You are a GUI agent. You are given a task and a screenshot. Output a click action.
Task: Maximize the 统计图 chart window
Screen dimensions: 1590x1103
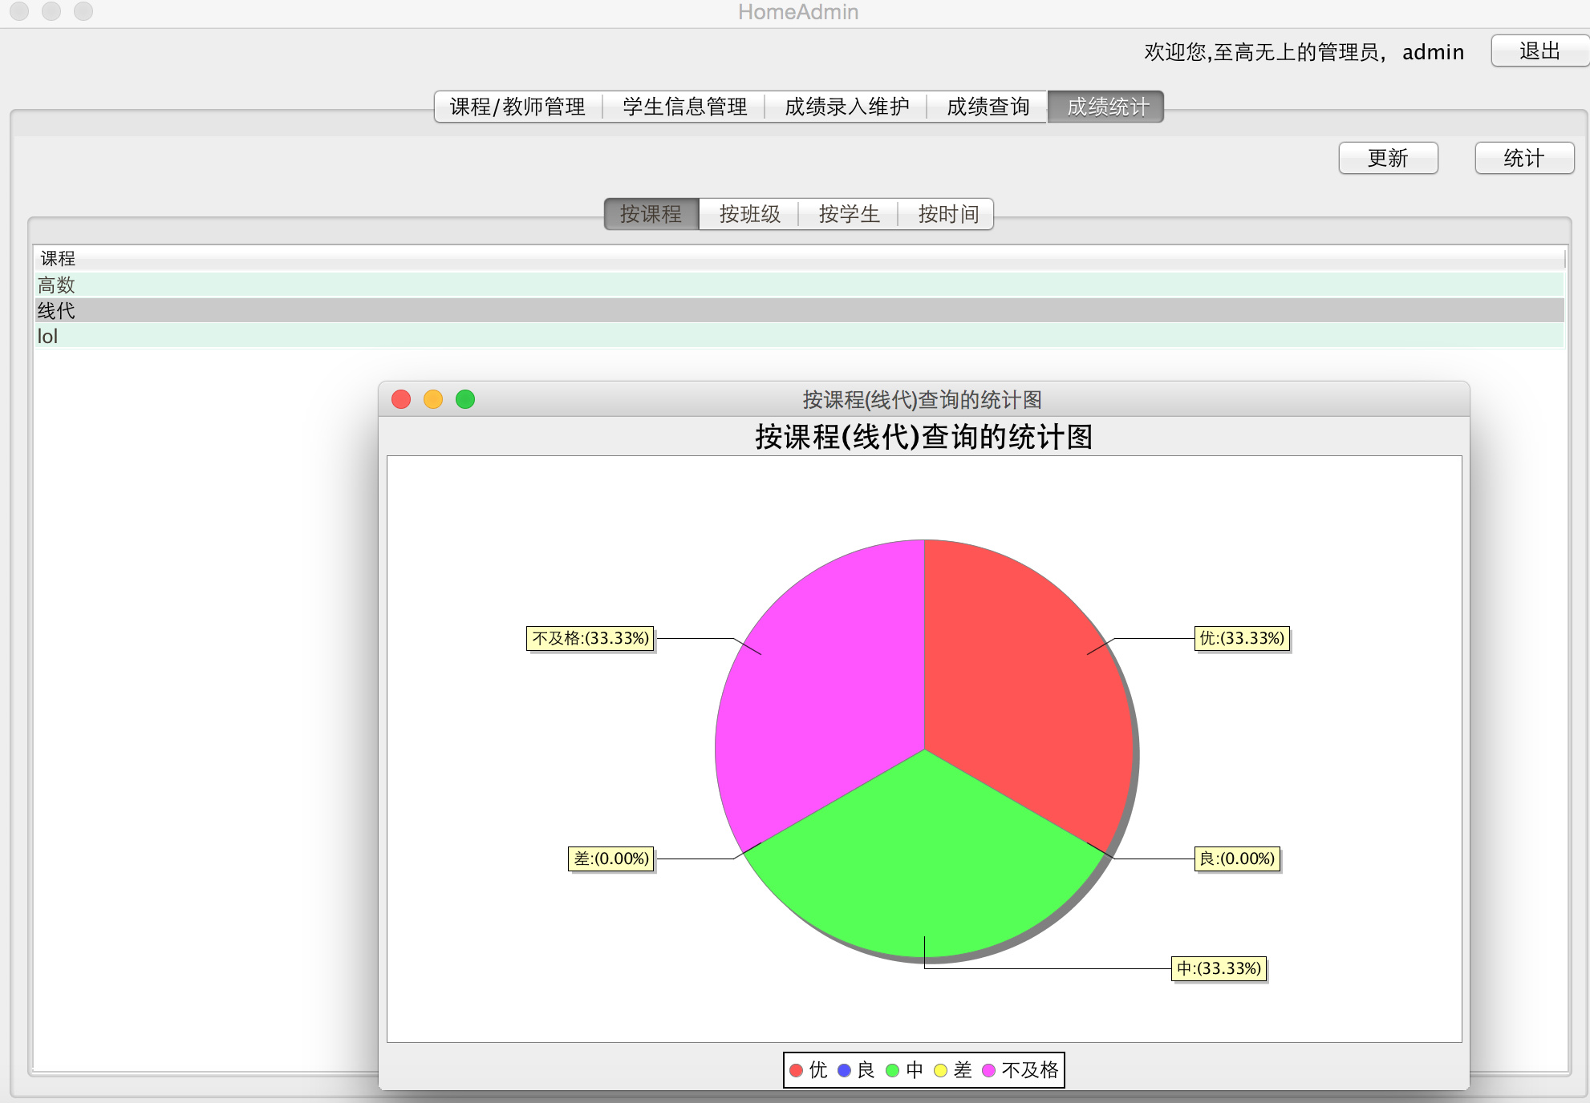click(x=465, y=399)
